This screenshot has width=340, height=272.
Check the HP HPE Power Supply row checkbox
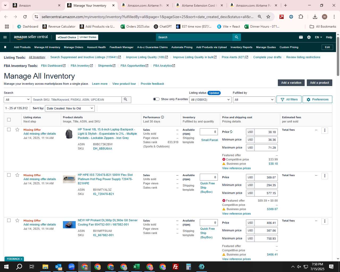9,175
